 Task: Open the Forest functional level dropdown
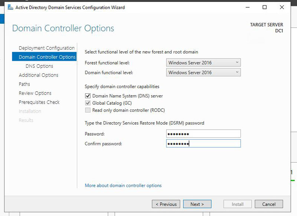coord(203,63)
